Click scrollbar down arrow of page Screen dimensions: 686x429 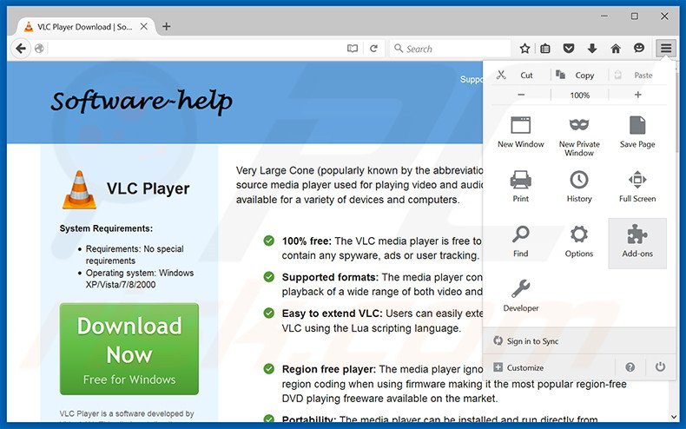coord(674,417)
